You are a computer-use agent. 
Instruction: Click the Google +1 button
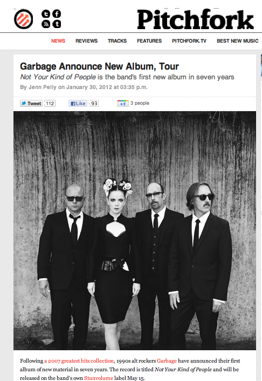pos(123,104)
